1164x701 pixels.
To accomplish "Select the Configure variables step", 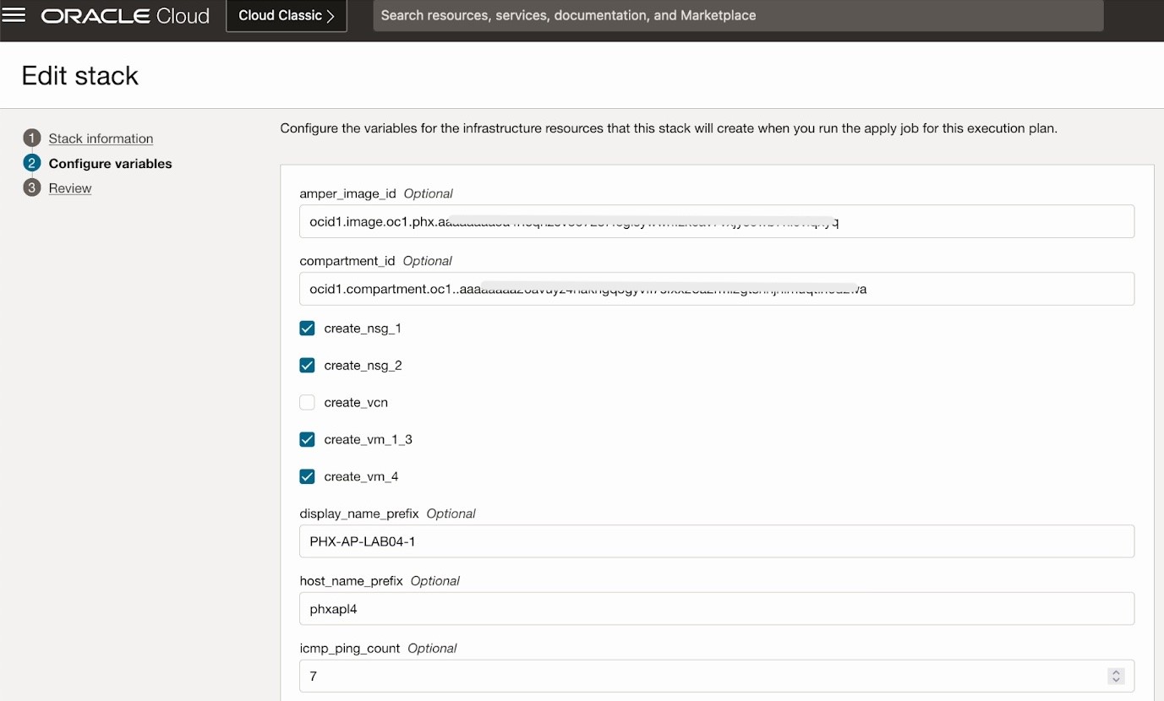I will (x=110, y=164).
